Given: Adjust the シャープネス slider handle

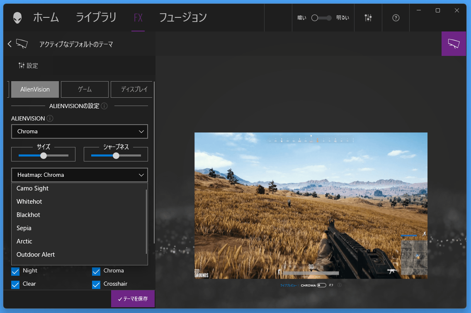Looking at the screenshot, I should click(x=116, y=155).
